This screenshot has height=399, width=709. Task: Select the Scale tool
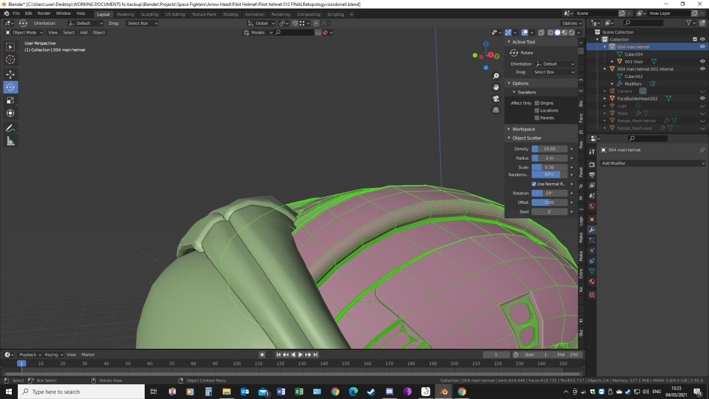click(x=11, y=100)
